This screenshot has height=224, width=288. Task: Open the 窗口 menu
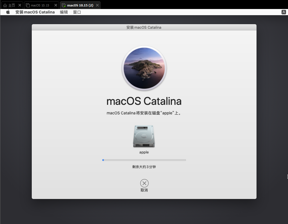[77, 12]
